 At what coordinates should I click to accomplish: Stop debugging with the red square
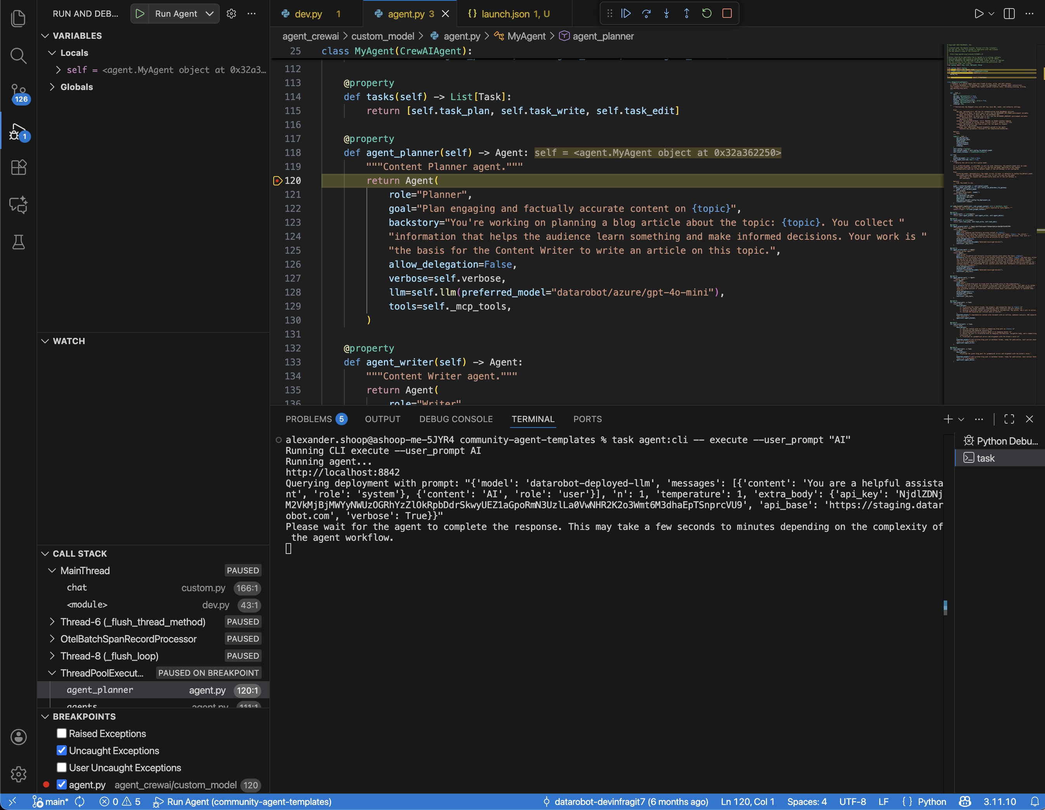pyautogui.click(x=727, y=14)
